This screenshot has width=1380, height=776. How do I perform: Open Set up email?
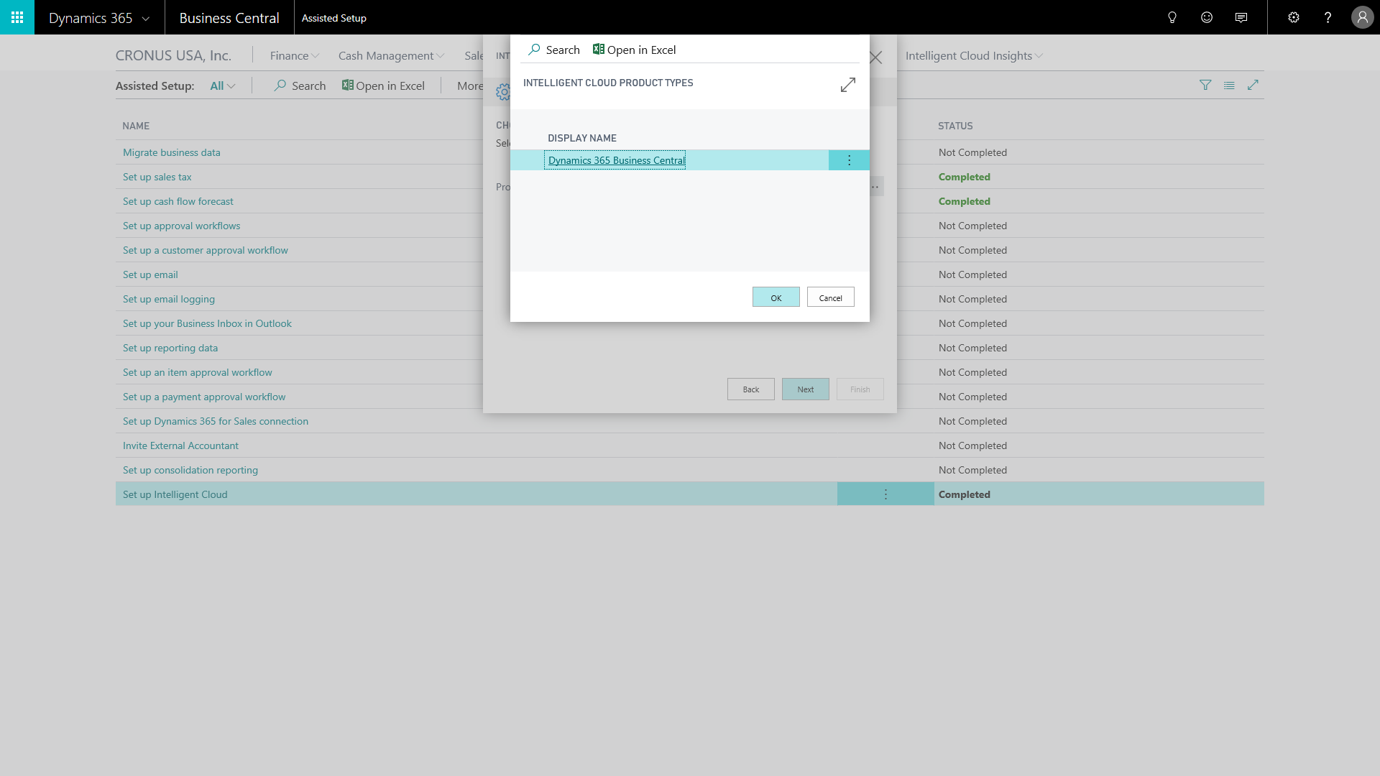point(150,274)
